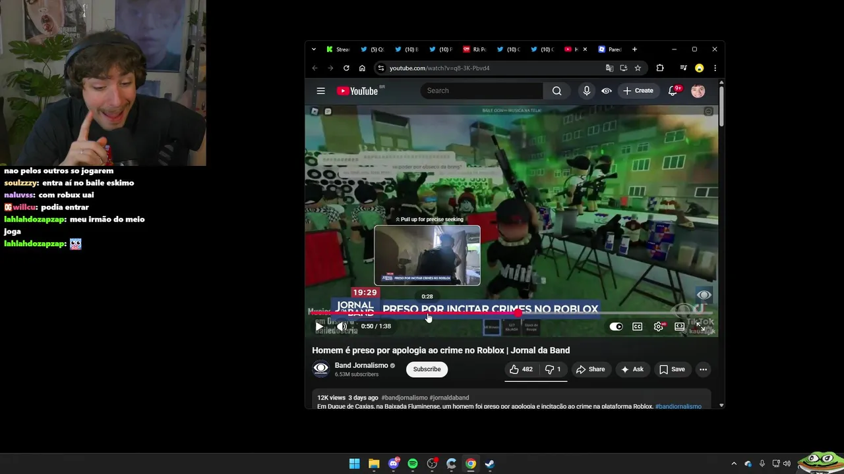844x474 pixels.
Task: Open the YouTube account avatar menu
Action: [698, 91]
